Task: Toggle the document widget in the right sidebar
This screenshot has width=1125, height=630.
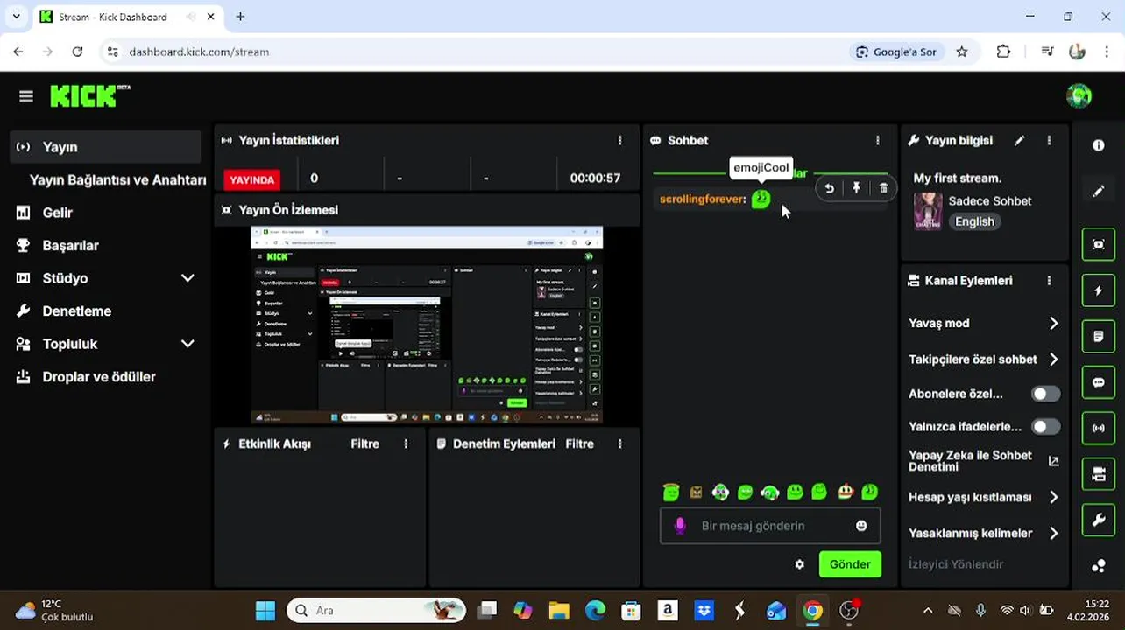Action: click(x=1099, y=336)
